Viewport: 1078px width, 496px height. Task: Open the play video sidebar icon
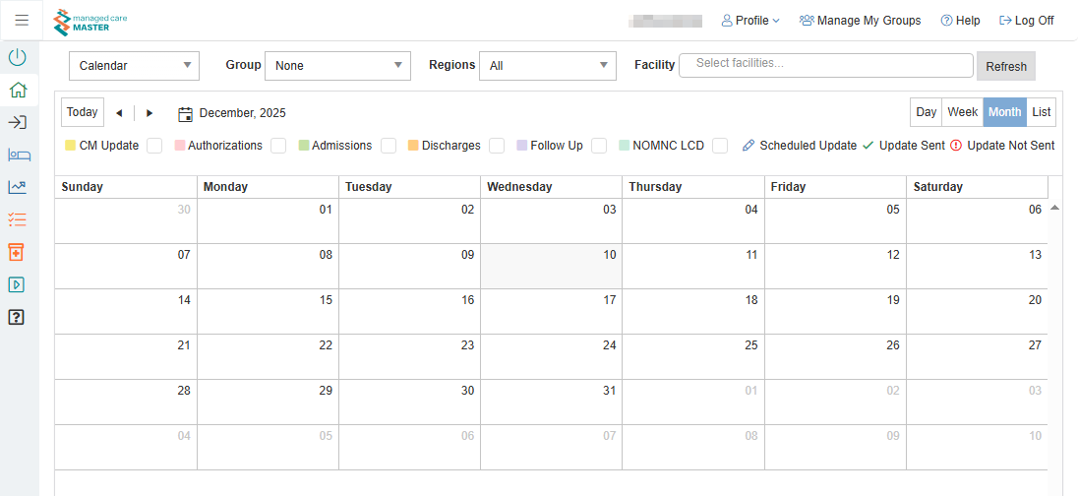point(17,284)
